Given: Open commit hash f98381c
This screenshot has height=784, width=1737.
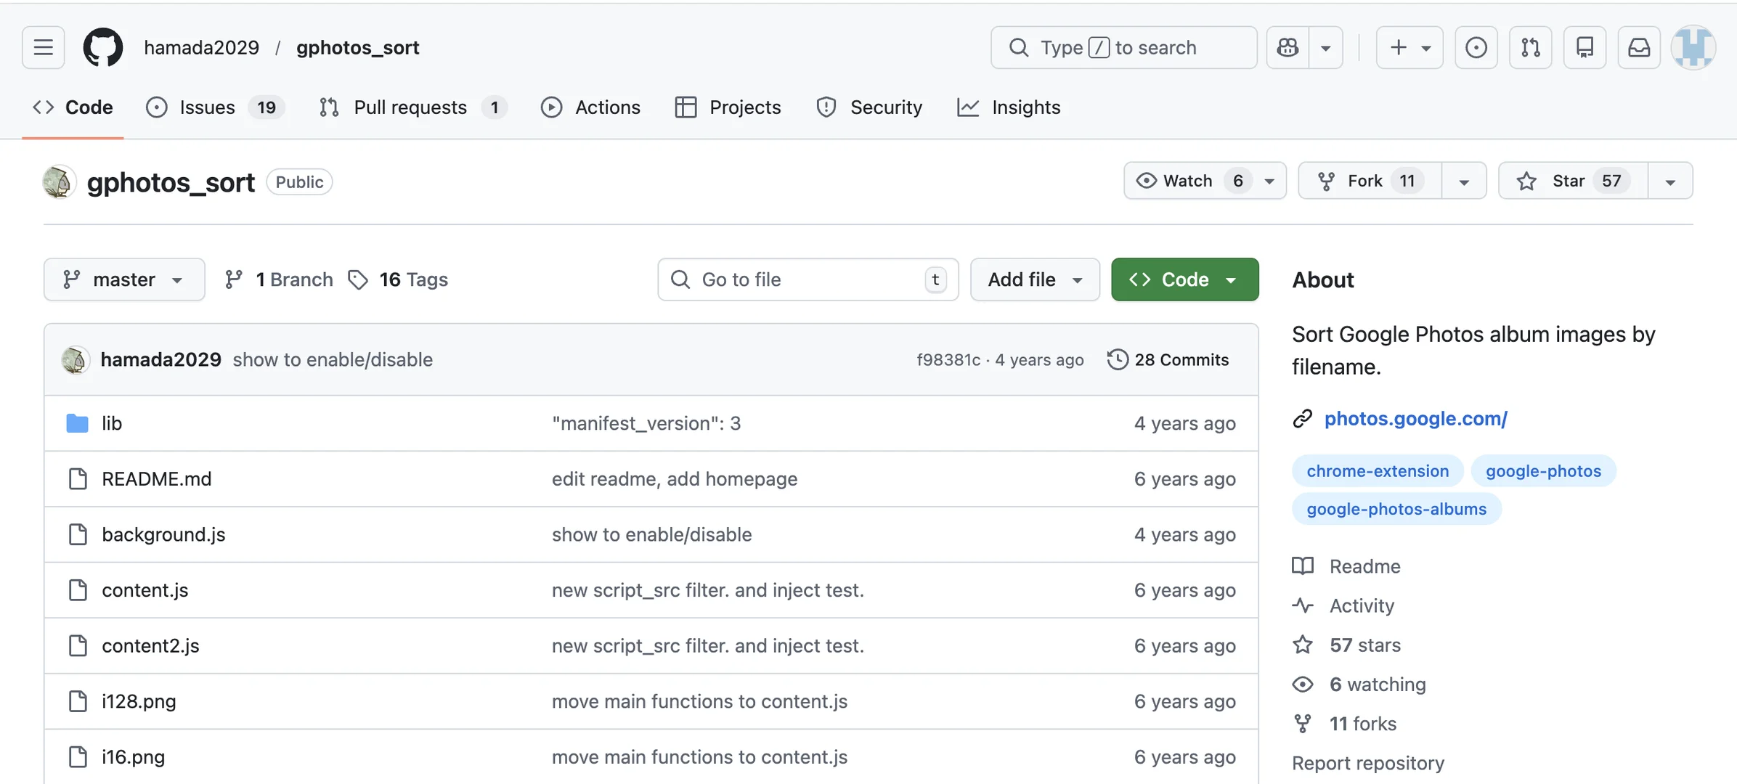Looking at the screenshot, I should [948, 360].
